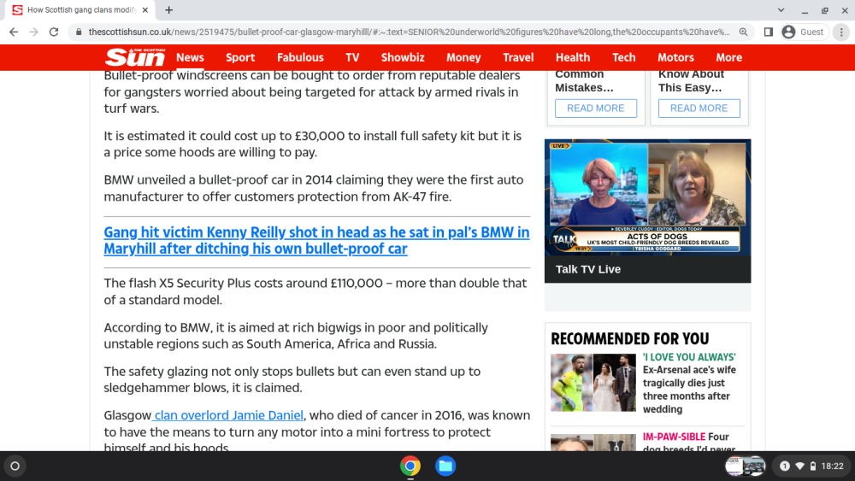Image resolution: width=855 pixels, height=481 pixels.
Task: Click the Know About This Easy card title
Action: (691, 80)
